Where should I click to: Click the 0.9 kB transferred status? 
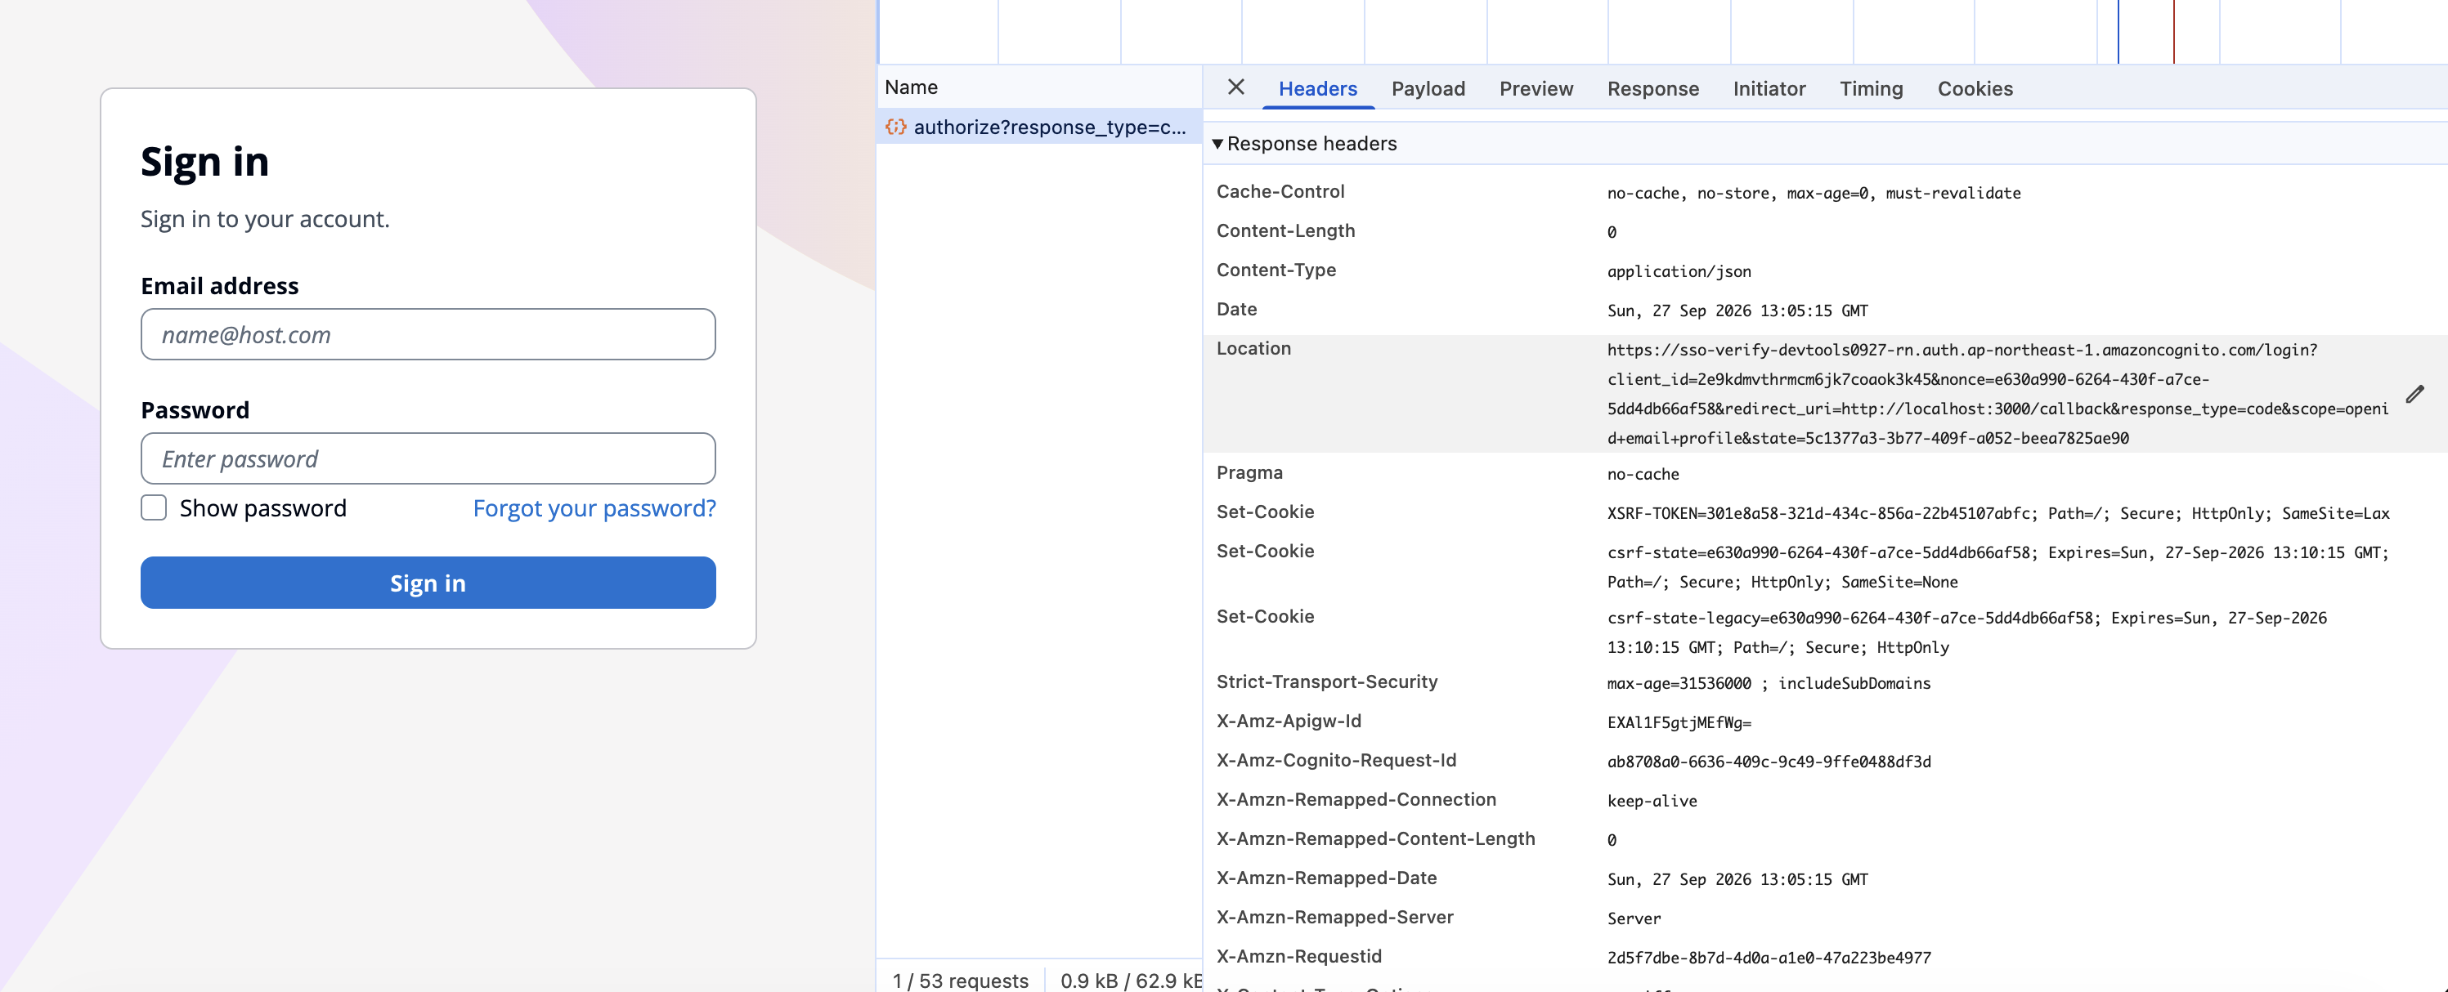tap(1131, 981)
